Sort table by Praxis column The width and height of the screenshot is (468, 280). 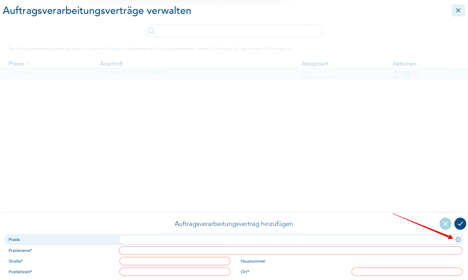click(x=19, y=64)
